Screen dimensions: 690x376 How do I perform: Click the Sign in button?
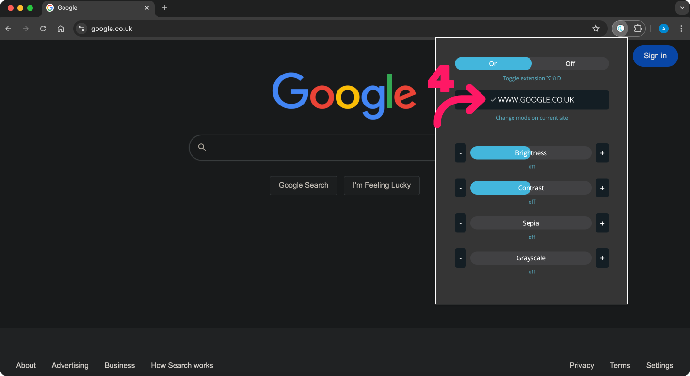655,56
